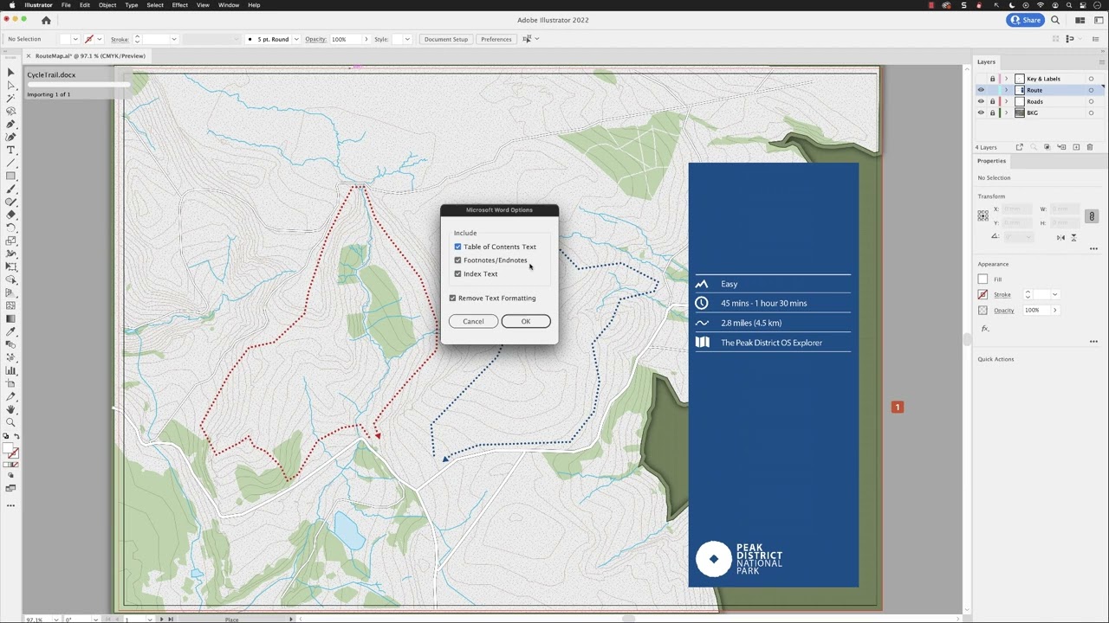Expand the Key & Labels layer

(x=1006, y=79)
